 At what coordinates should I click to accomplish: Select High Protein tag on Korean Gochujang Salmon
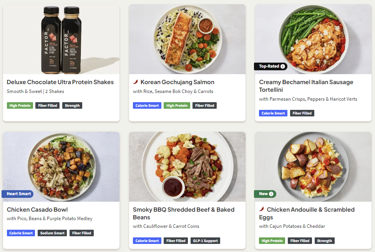click(x=177, y=105)
